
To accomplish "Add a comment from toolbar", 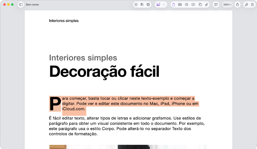I will click(x=216, y=5).
